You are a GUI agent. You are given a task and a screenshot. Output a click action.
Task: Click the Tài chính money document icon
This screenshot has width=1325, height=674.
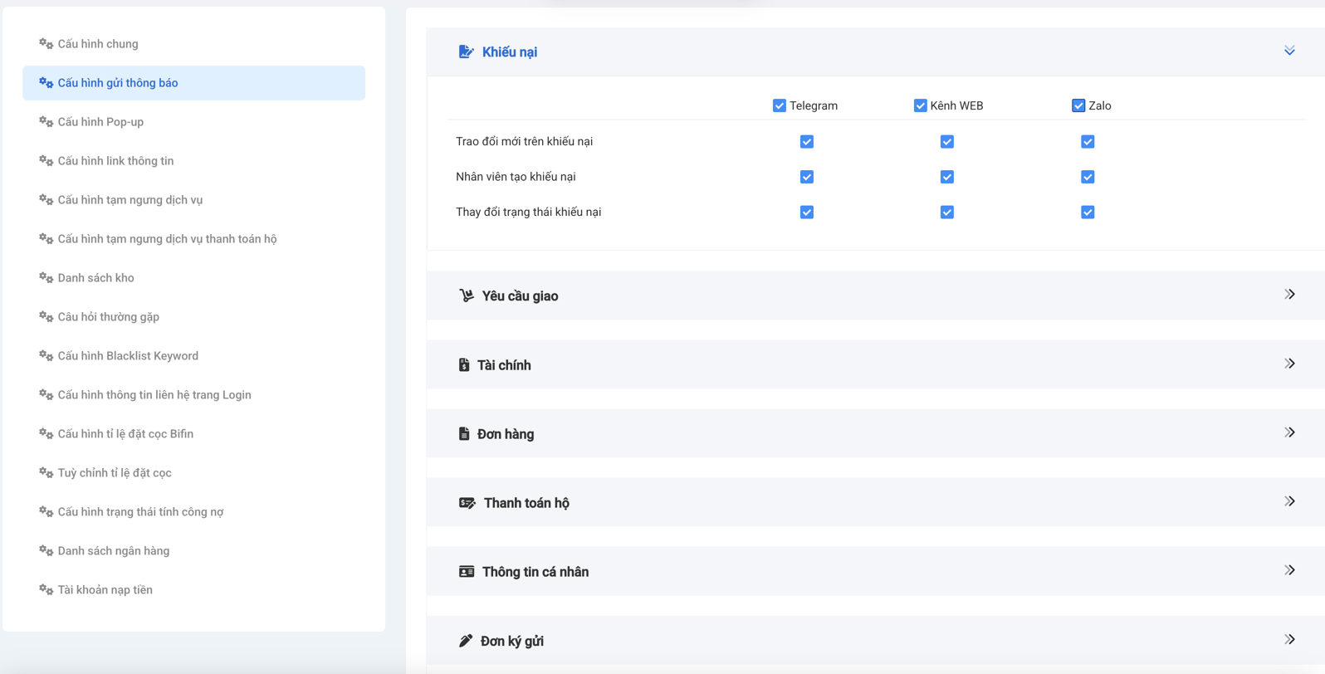(464, 365)
